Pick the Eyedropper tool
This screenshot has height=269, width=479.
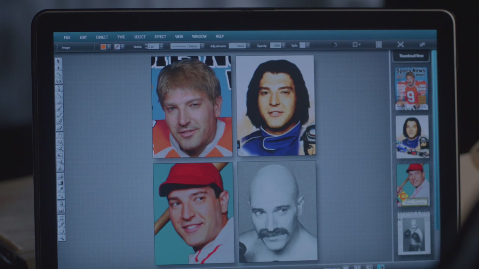[x=60, y=189]
